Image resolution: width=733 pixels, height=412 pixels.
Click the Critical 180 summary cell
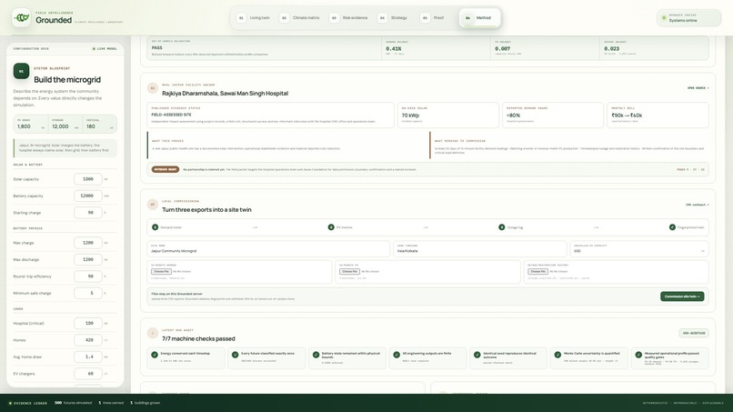[99, 124]
